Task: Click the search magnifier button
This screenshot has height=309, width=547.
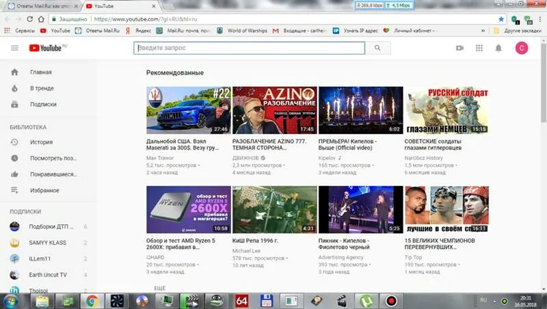Action: (377, 48)
